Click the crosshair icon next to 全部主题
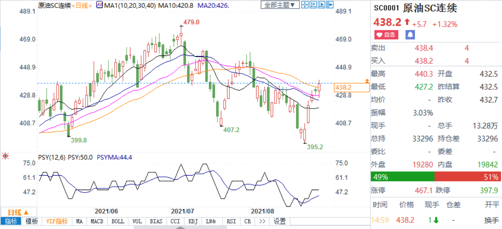The image size is (502, 229). 304,5
